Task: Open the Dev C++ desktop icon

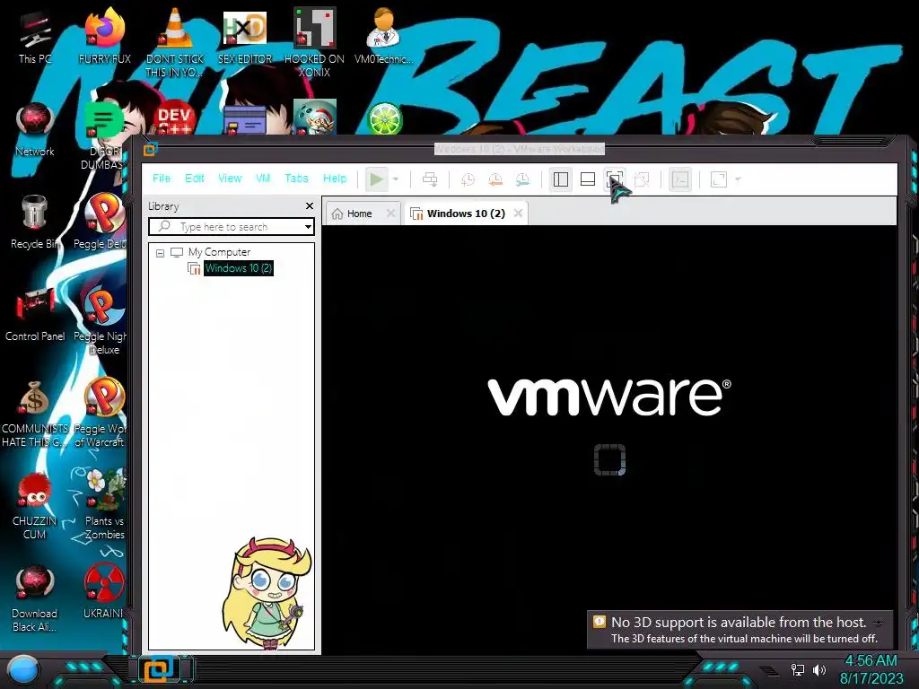Action: [x=174, y=118]
